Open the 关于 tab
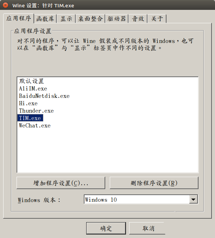215x238 pixels. (x=157, y=19)
